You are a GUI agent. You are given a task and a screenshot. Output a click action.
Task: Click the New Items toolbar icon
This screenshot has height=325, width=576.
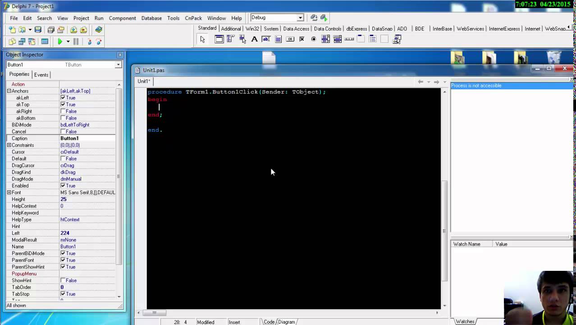(x=12, y=30)
